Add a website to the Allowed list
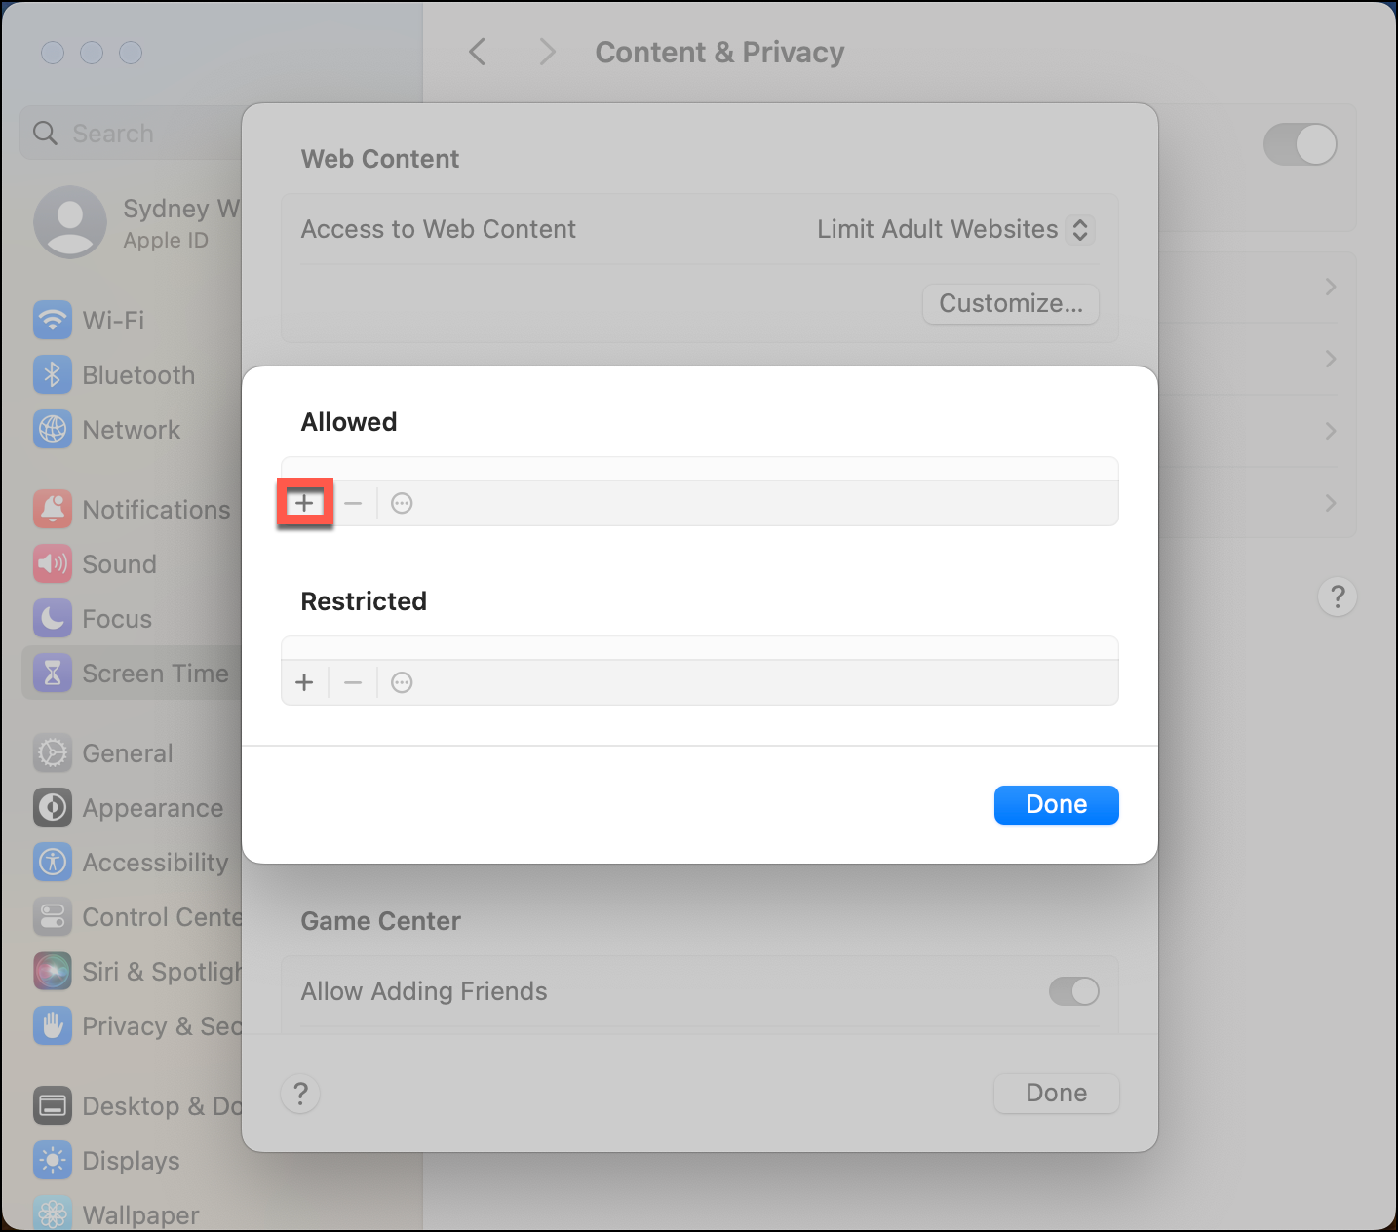Screen dimensions: 1398x1232 click(x=305, y=503)
